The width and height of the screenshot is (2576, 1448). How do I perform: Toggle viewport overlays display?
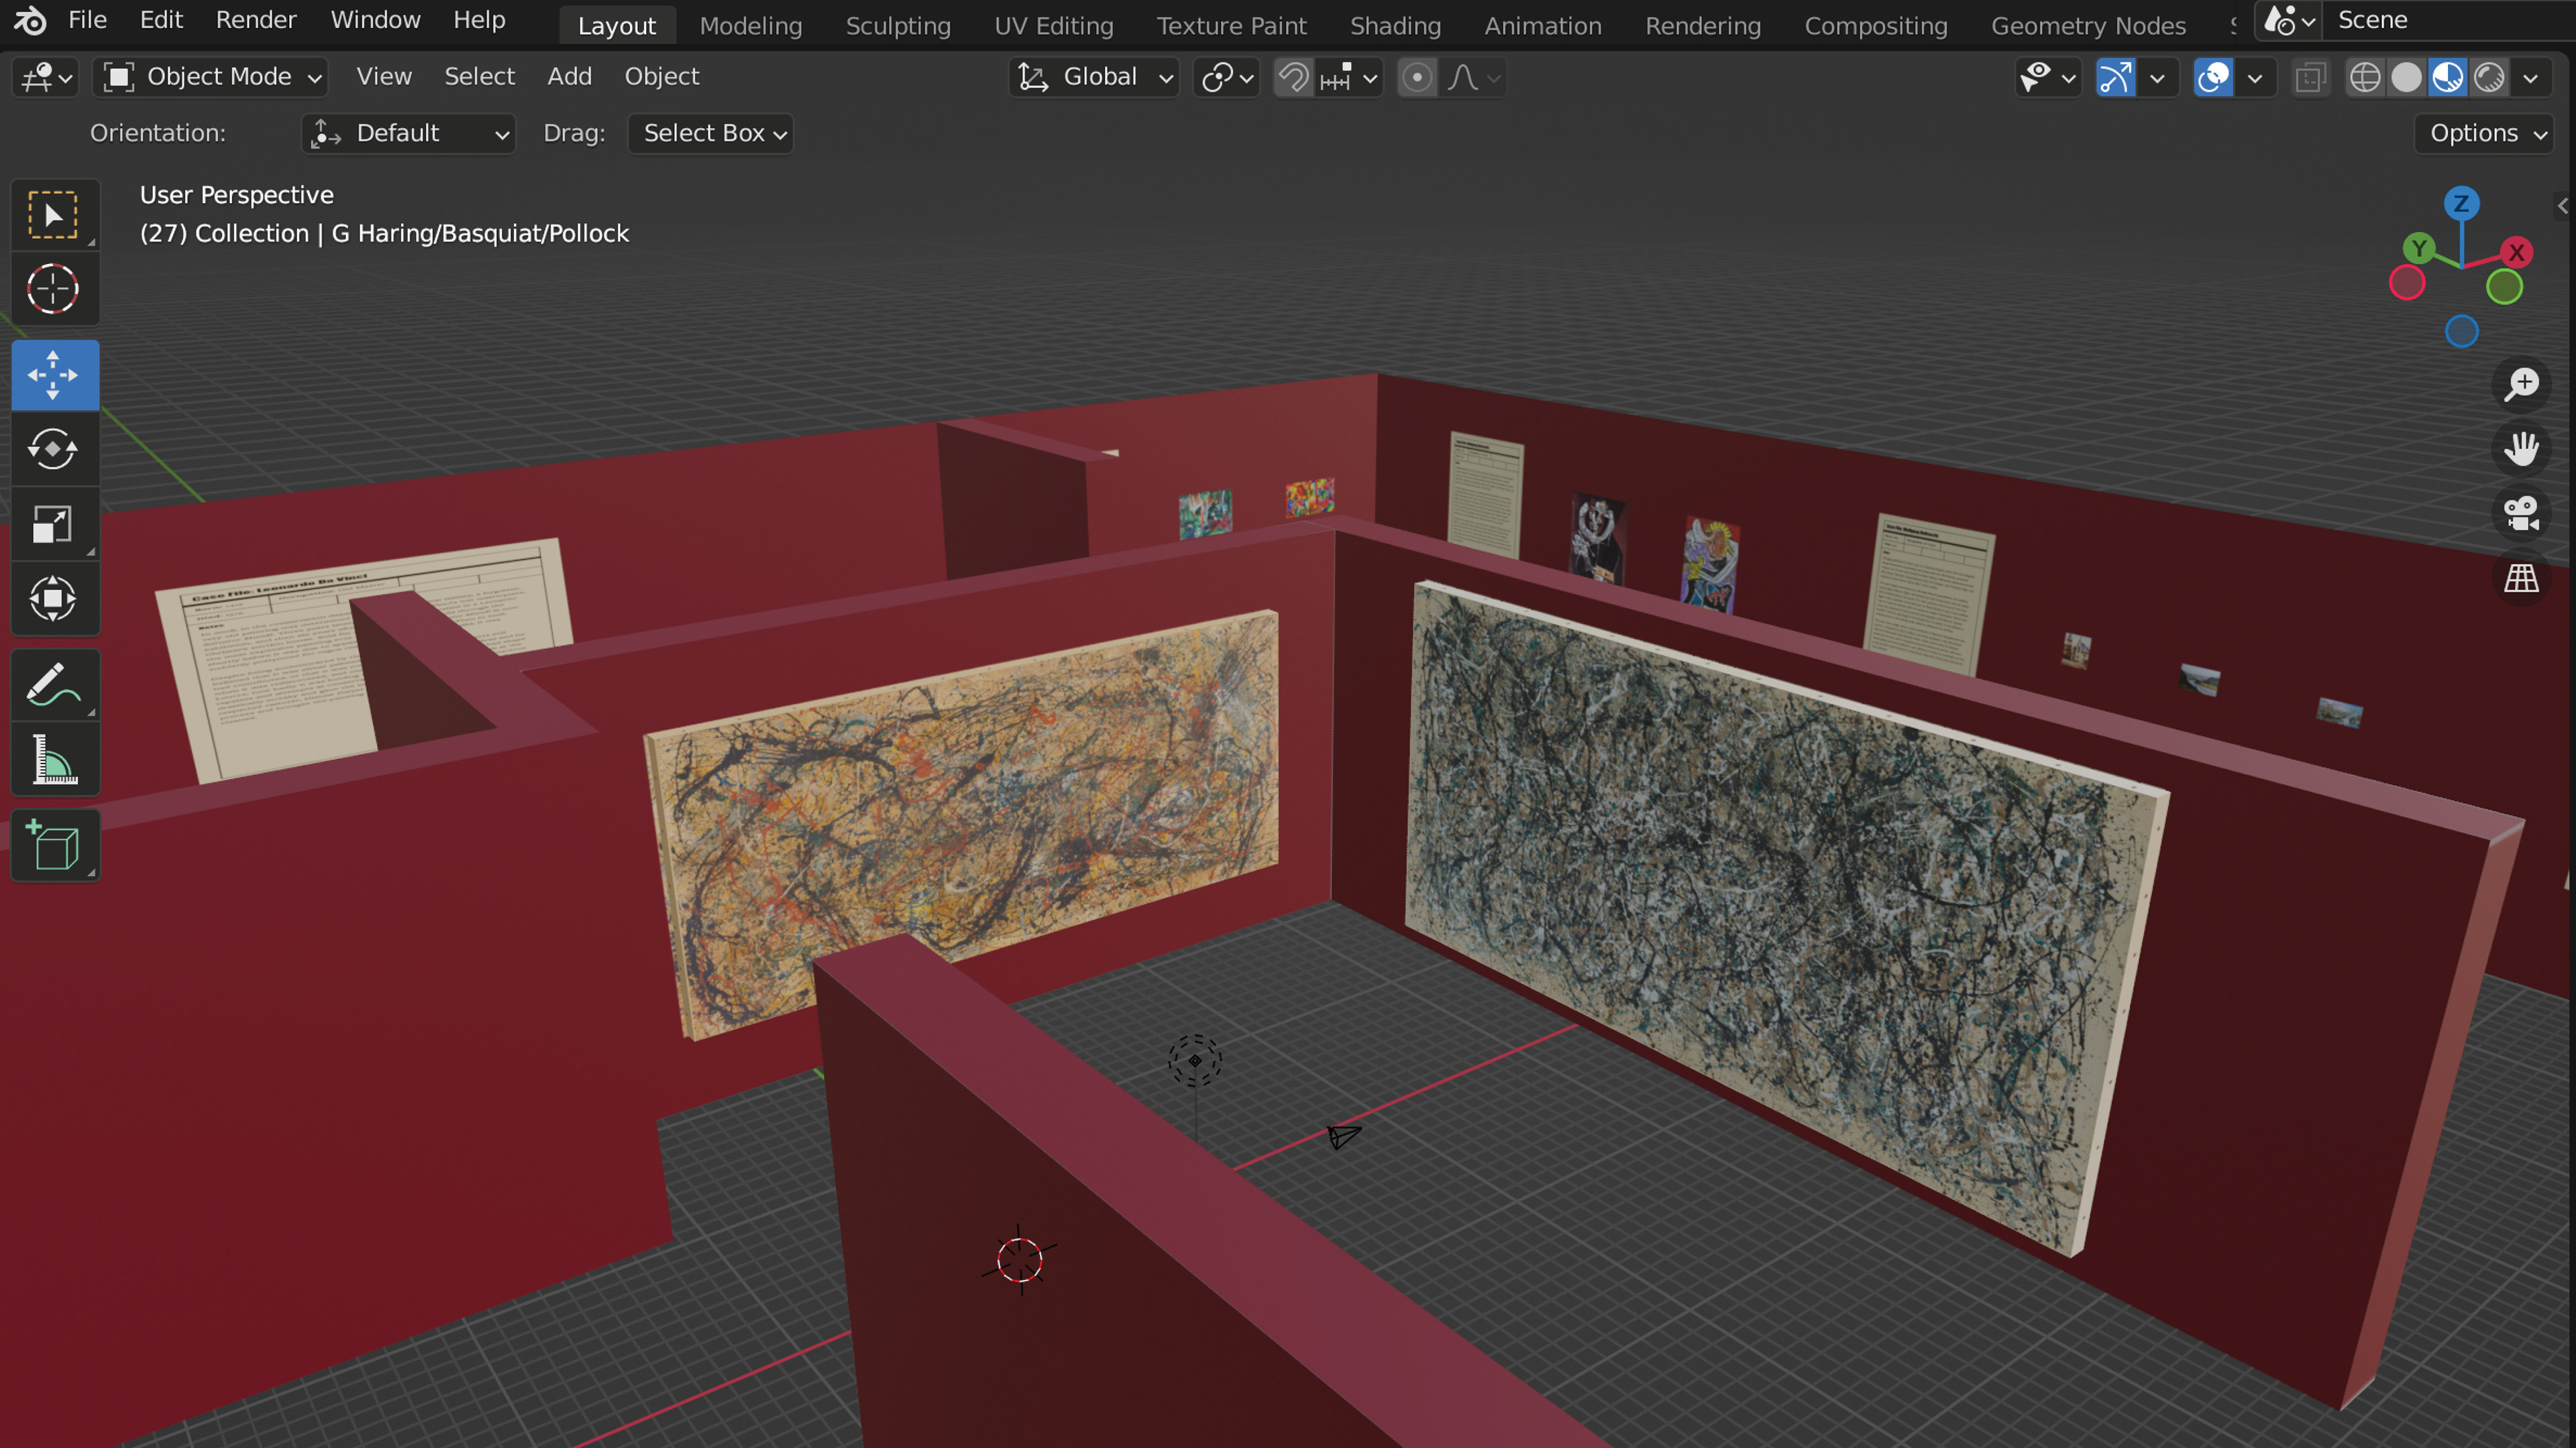(2213, 77)
